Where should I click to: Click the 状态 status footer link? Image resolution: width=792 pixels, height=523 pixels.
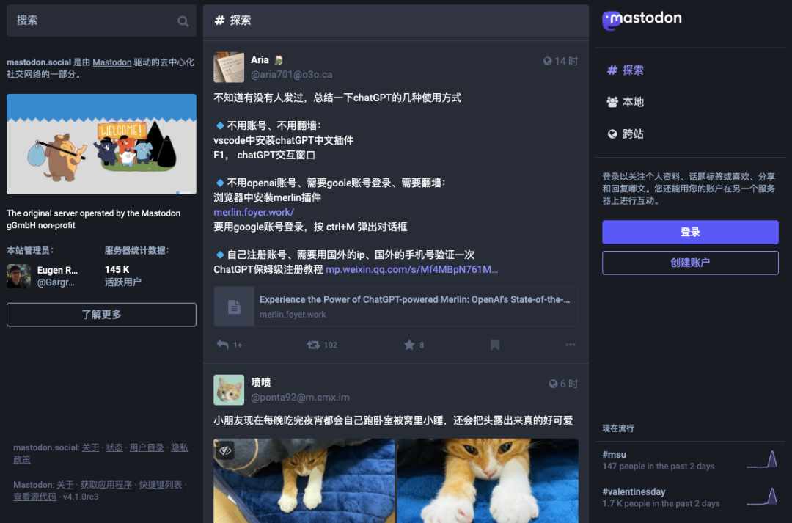coord(114,447)
